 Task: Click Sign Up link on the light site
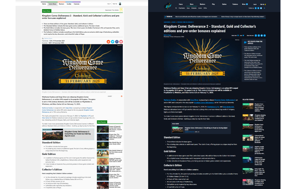[x=115, y=4]
